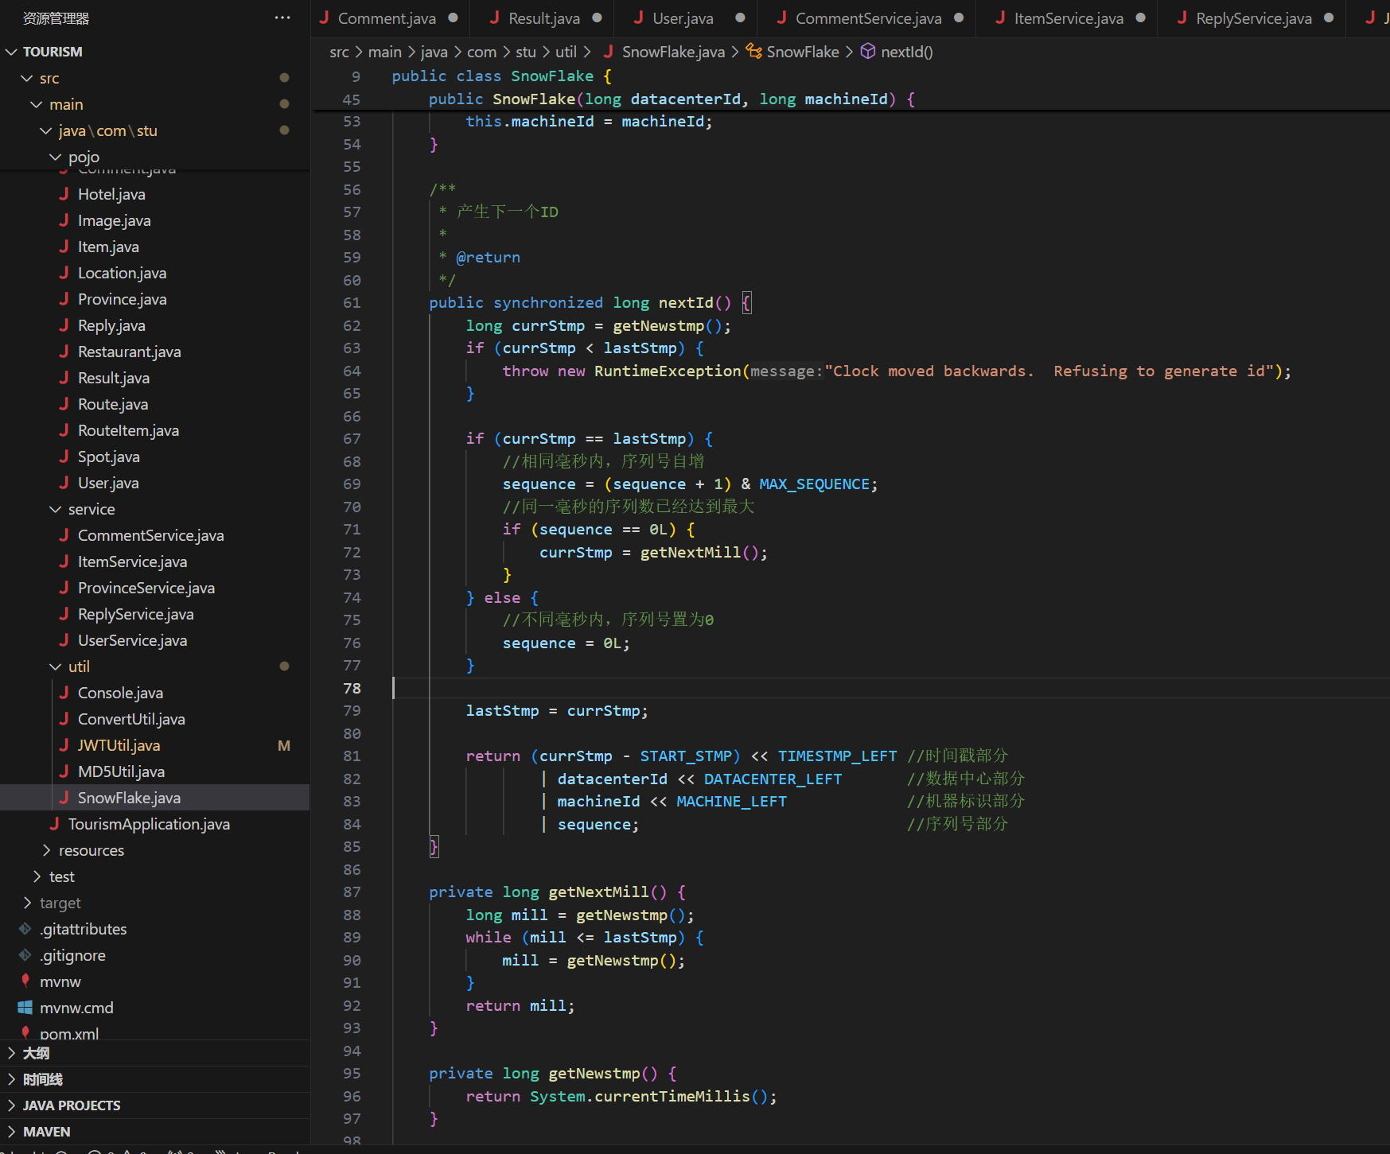Viewport: 1390px width, 1154px height.
Task: Click SnowFlake.java in the breadcrumb path
Action: tap(673, 52)
